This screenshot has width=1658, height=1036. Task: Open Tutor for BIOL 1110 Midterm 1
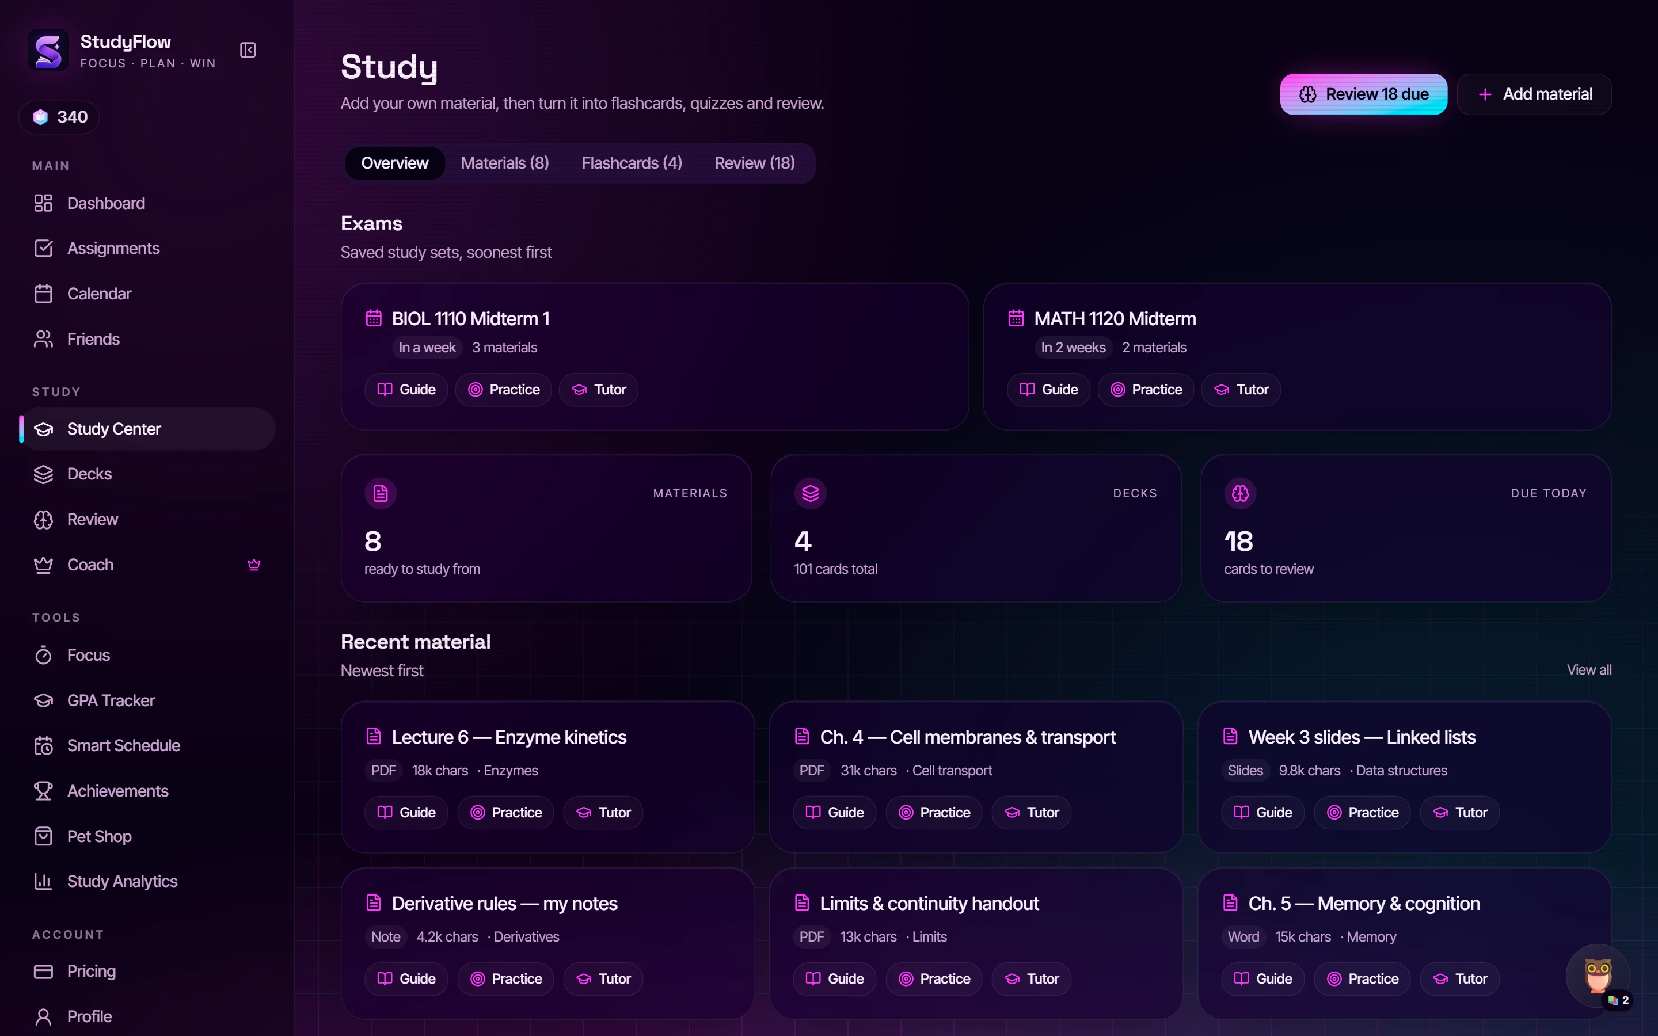click(599, 390)
